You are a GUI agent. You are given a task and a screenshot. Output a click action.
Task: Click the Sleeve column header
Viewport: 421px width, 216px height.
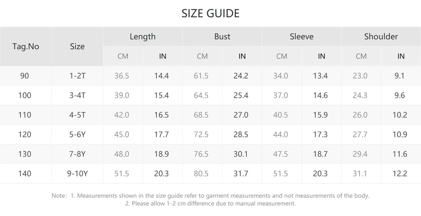click(302, 37)
